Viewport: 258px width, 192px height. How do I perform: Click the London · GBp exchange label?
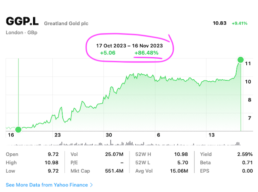tap(21, 33)
